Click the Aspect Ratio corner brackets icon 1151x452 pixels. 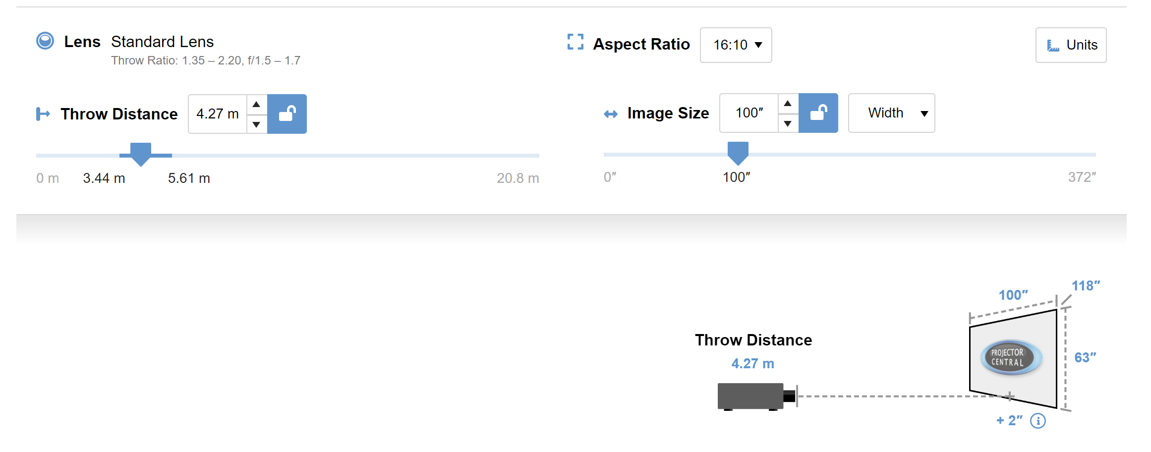[x=575, y=43]
